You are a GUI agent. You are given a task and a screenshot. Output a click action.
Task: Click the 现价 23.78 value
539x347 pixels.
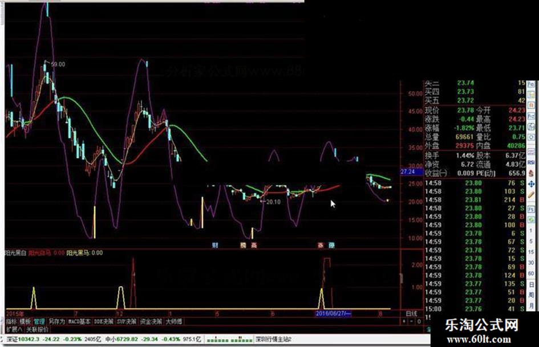[465, 111]
